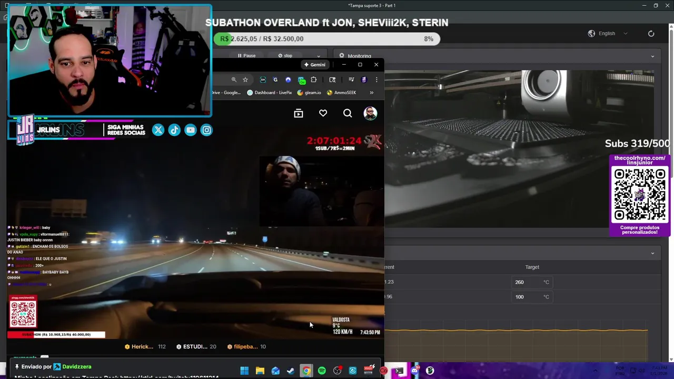Collapse the temperature panel chevron

[x=652, y=253]
